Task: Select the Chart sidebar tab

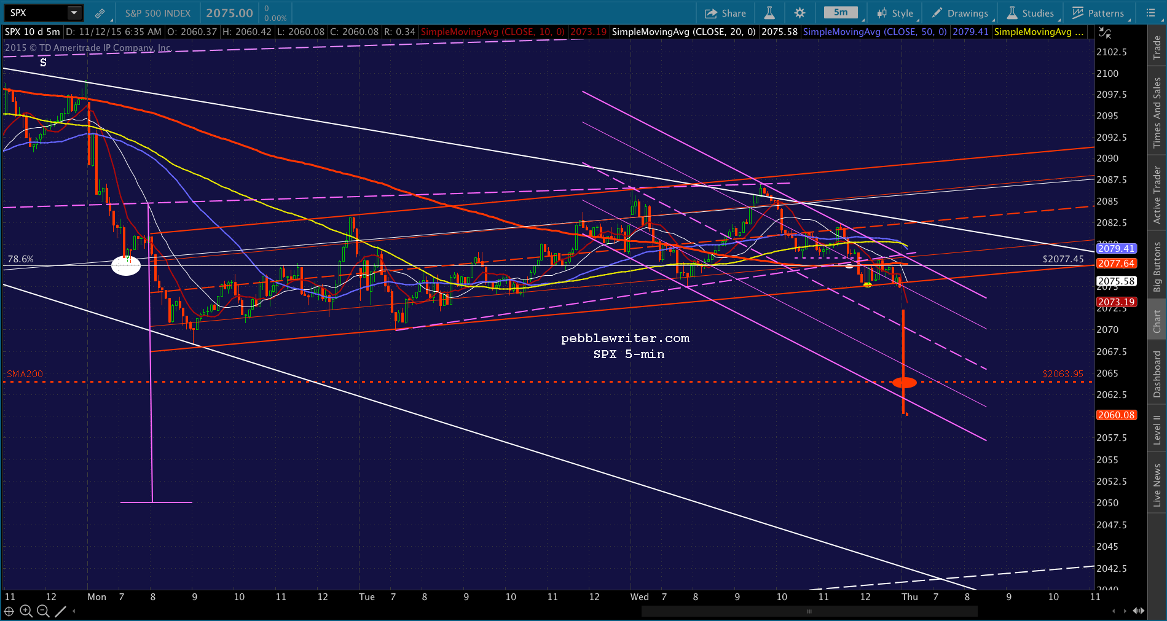Action: 1157,321
